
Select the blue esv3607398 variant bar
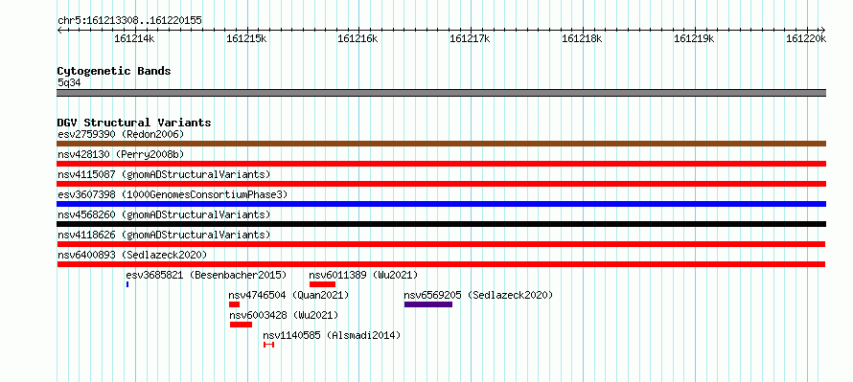point(441,204)
